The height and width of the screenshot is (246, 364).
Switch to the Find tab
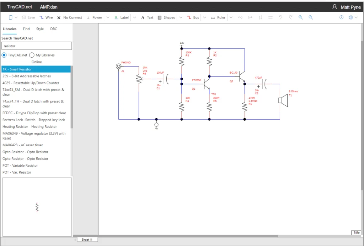26,29
